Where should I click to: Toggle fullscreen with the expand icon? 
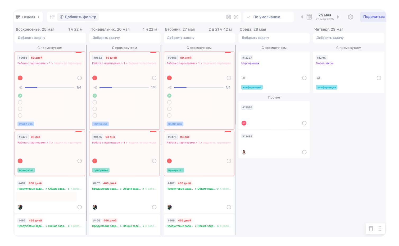(x=236, y=17)
